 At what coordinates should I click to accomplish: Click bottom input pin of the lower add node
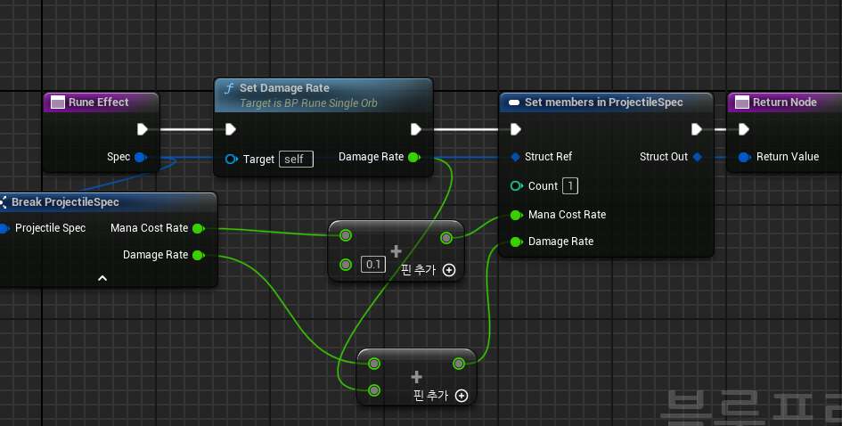click(x=374, y=390)
